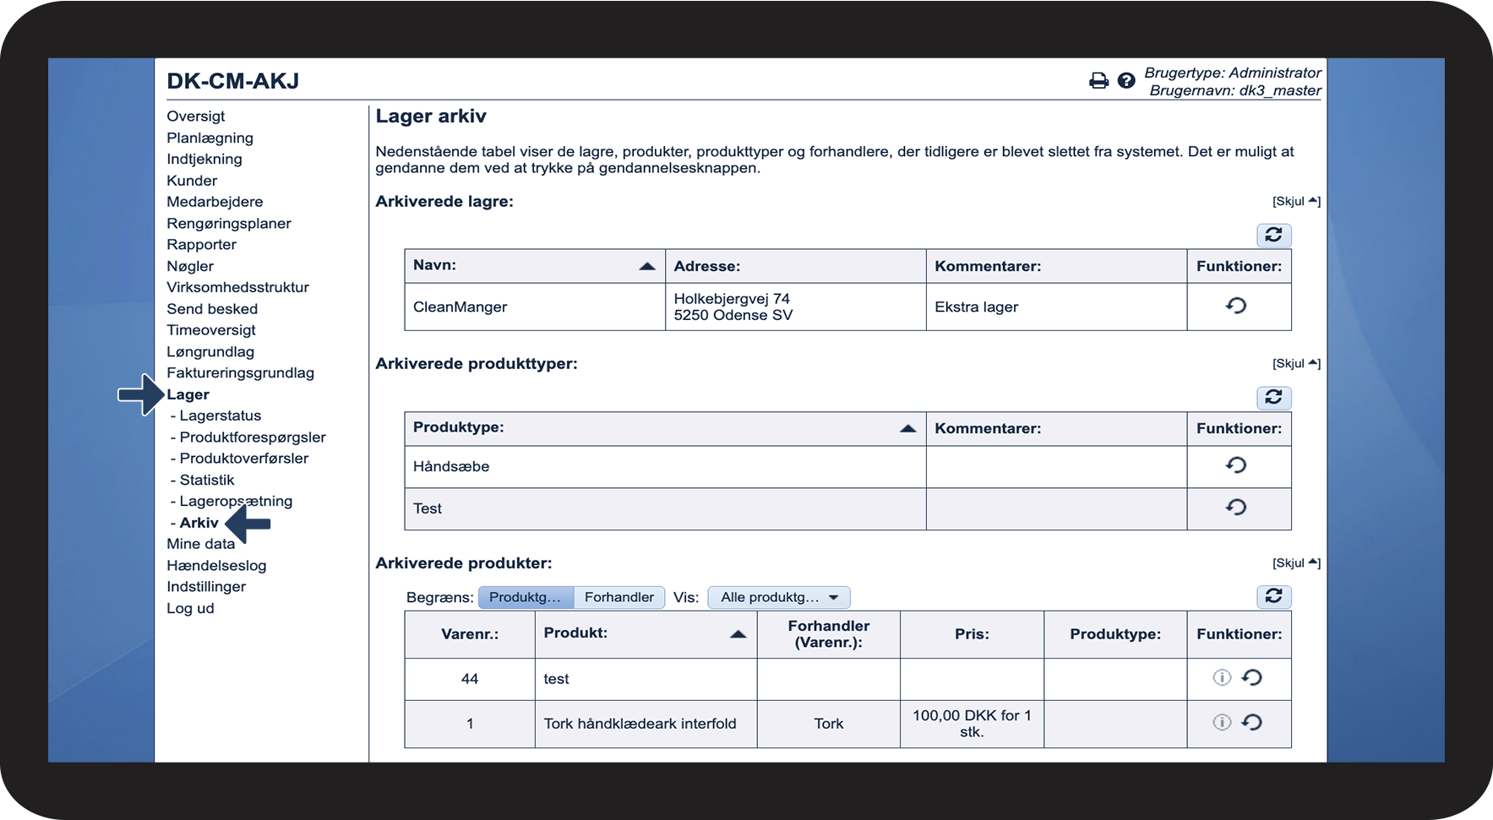Click the printer icon in header
This screenshot has height=820, width=1493.
(x=1098, y=81)
